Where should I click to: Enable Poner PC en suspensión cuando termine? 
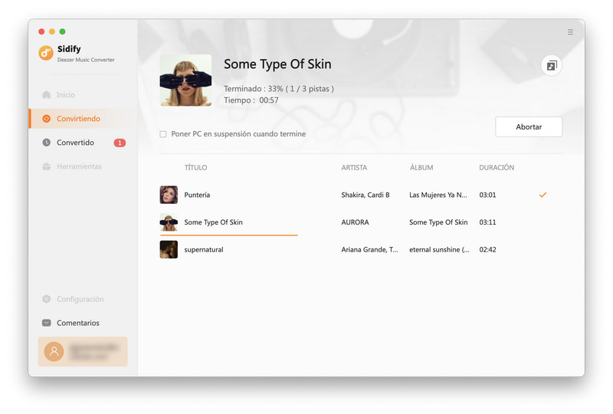click(163, 134)
